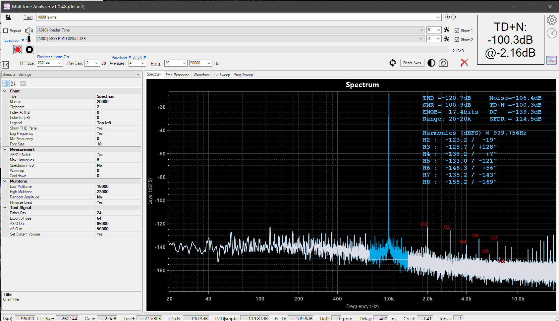
Task: Click the Freq: label link
Action: tap(156, 64)
